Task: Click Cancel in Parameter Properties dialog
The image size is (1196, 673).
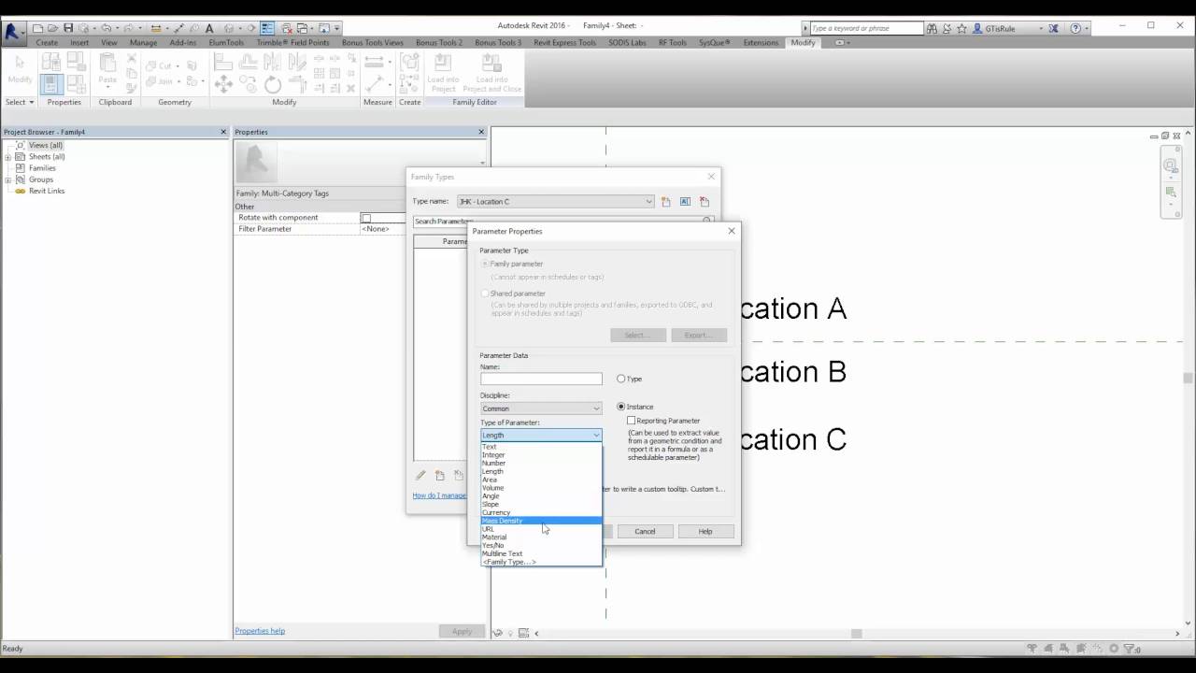Action: click(645, 531)
